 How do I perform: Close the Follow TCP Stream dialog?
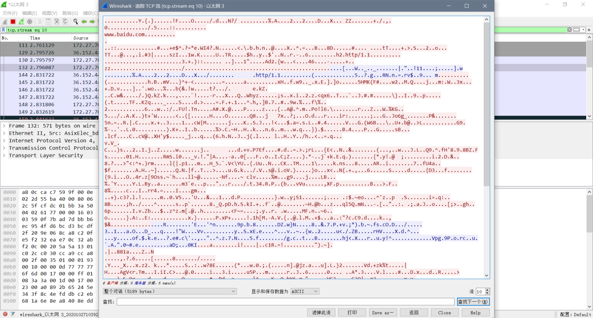click(x=444, y=312)
